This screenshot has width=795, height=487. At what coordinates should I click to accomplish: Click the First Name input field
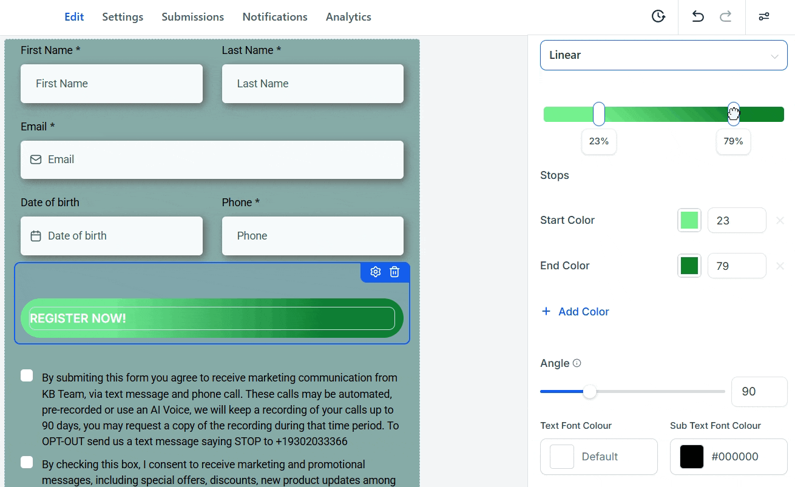(112, 84)
